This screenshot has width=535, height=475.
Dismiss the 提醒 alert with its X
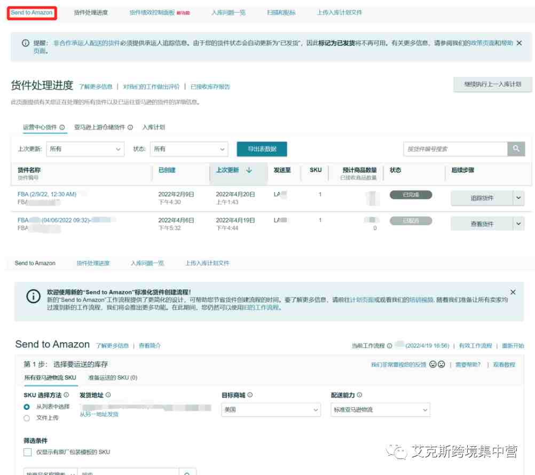519,43
